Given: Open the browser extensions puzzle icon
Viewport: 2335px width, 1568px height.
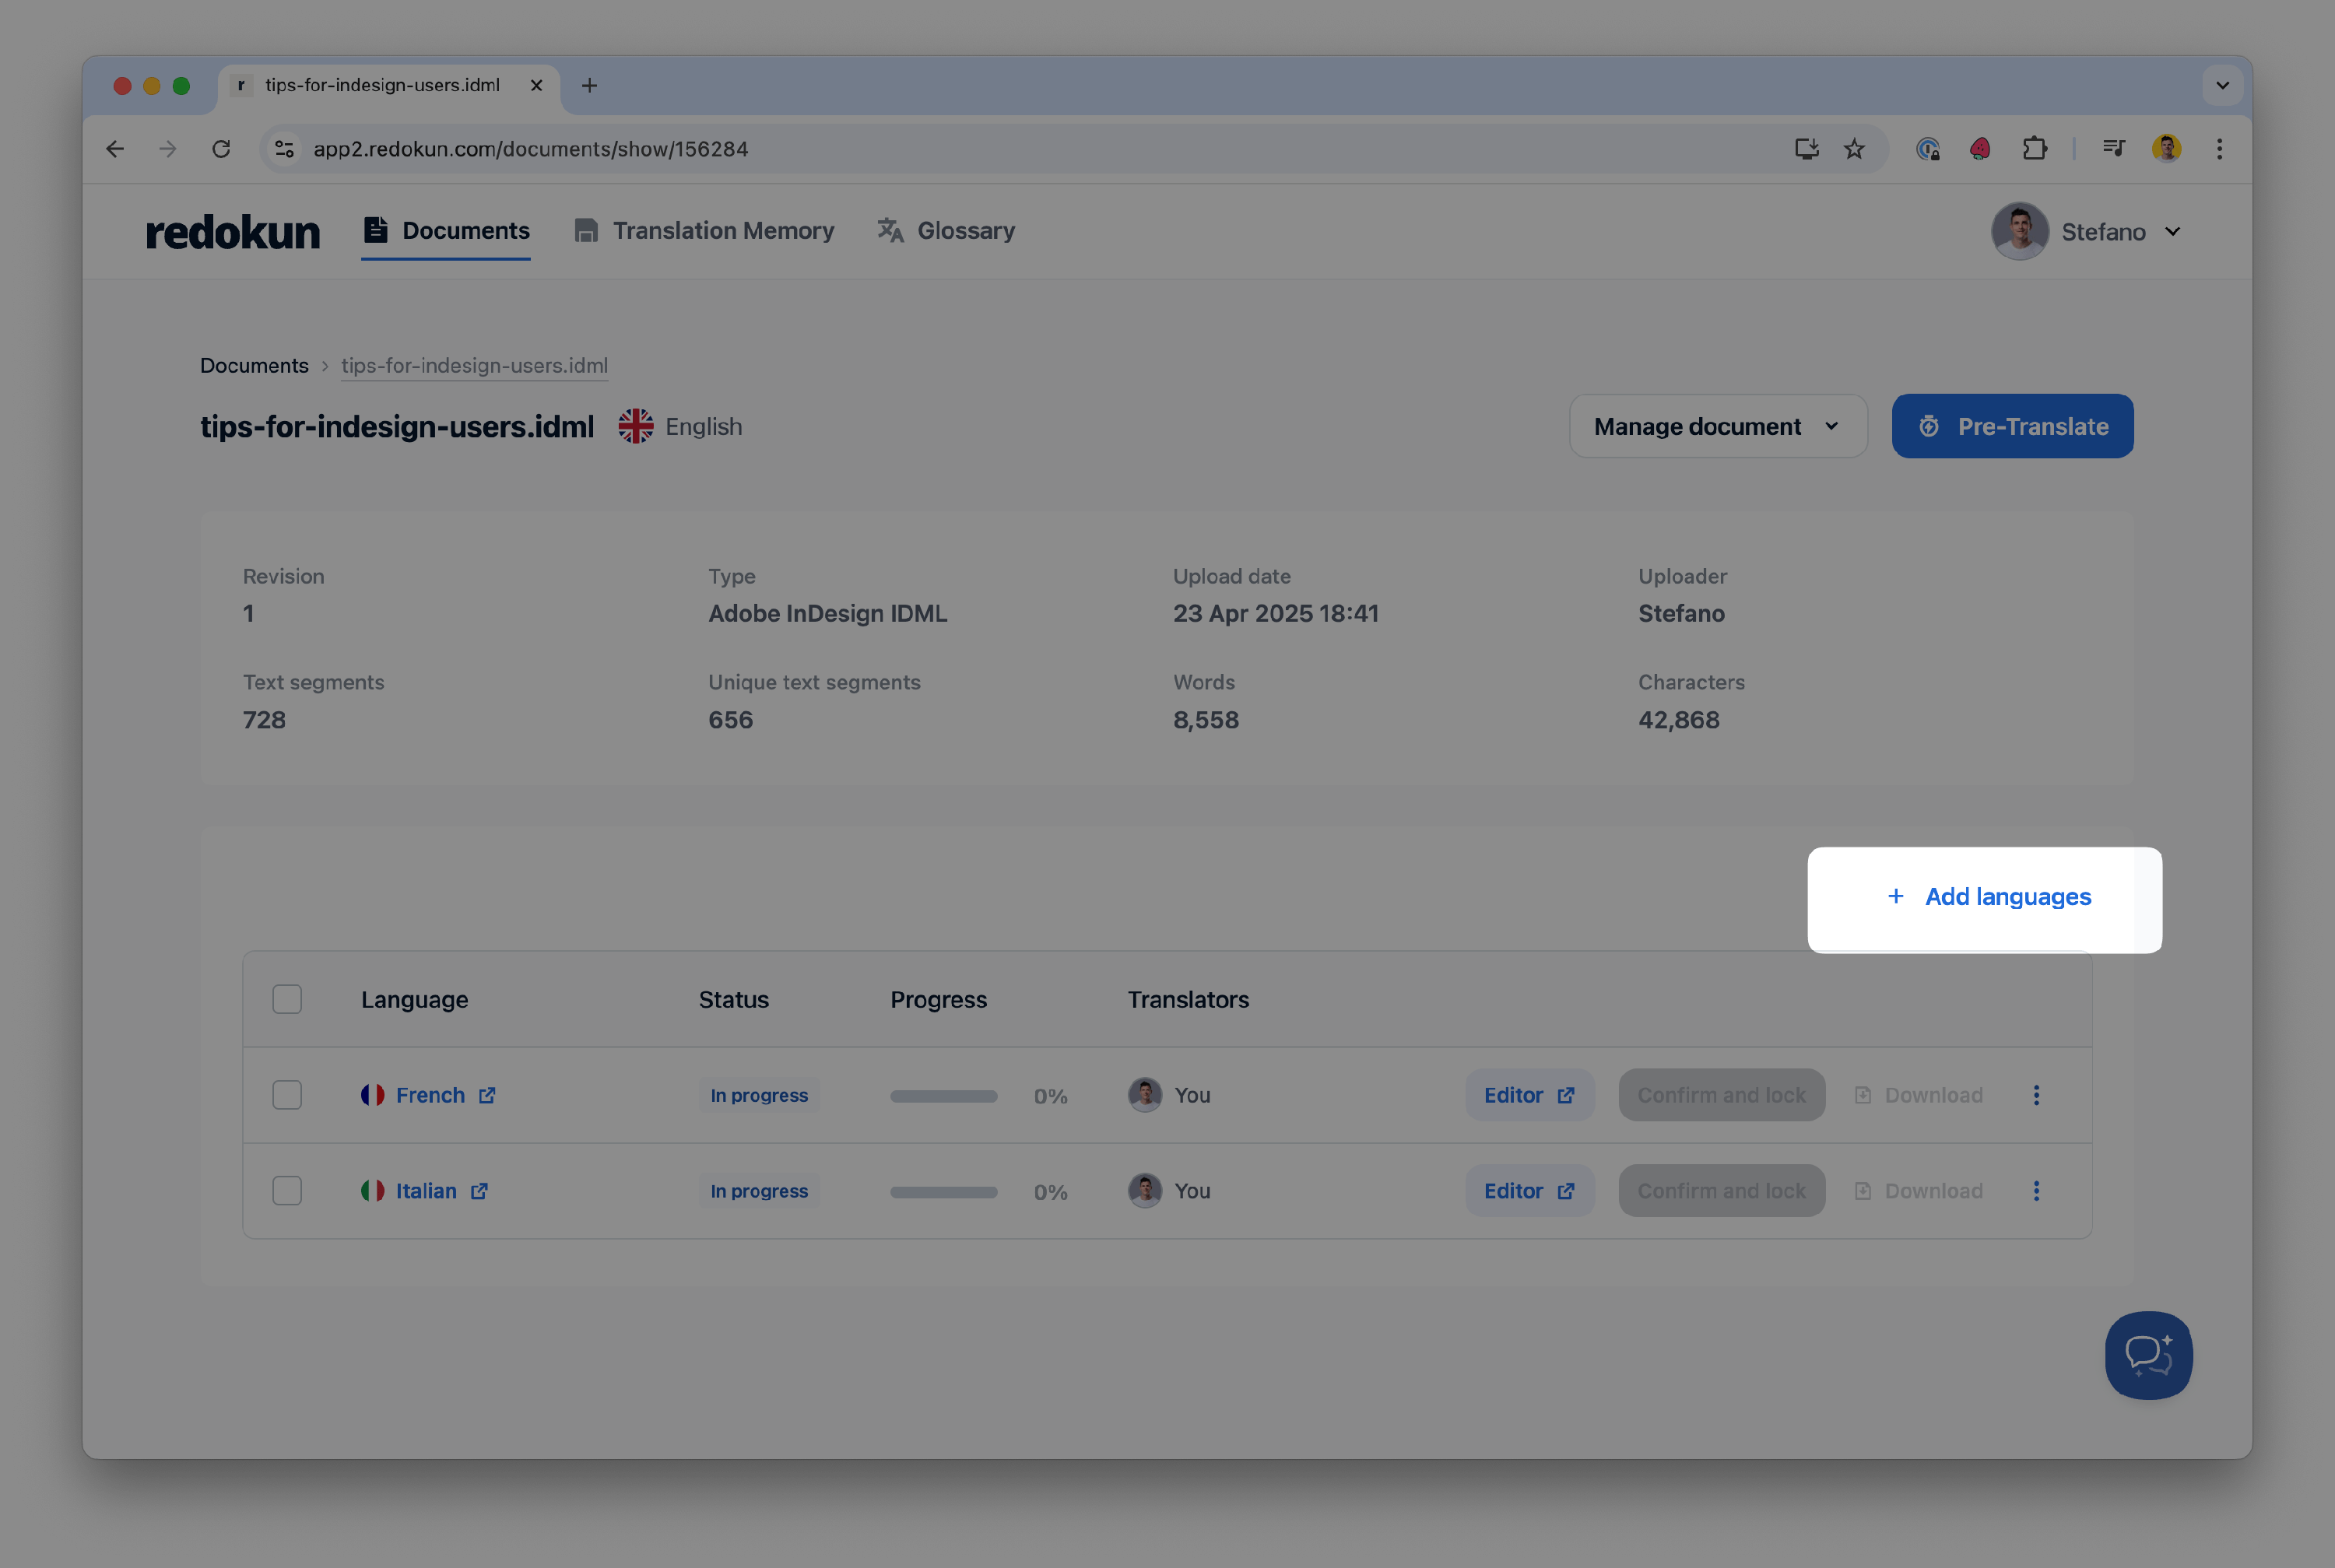Looking at the screenshot, I should (x=2034, y=149).
